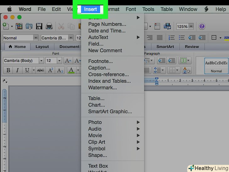Click the indent marker on the ruler

coord(157,81)
